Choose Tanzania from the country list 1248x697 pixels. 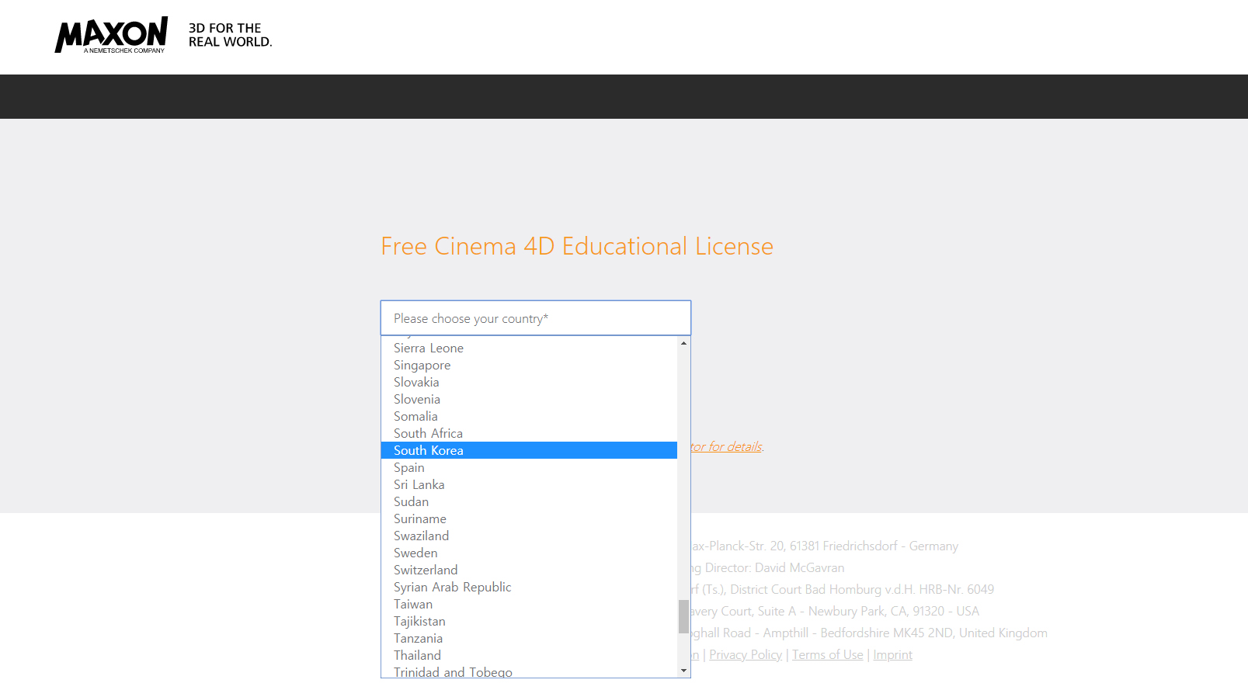529,638
